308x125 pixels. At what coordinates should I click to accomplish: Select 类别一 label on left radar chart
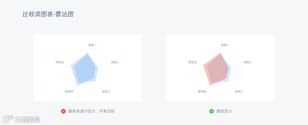pyautogui.click(x=92, y=45)
